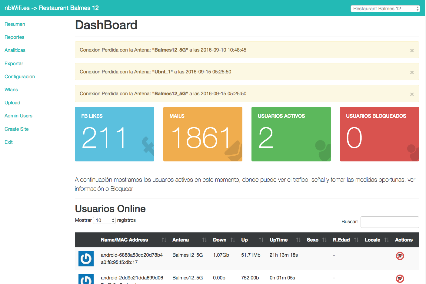The image size is (426, 284).
Task: Open the Mostrar registros count dropdown
Action: click(104, 220)
